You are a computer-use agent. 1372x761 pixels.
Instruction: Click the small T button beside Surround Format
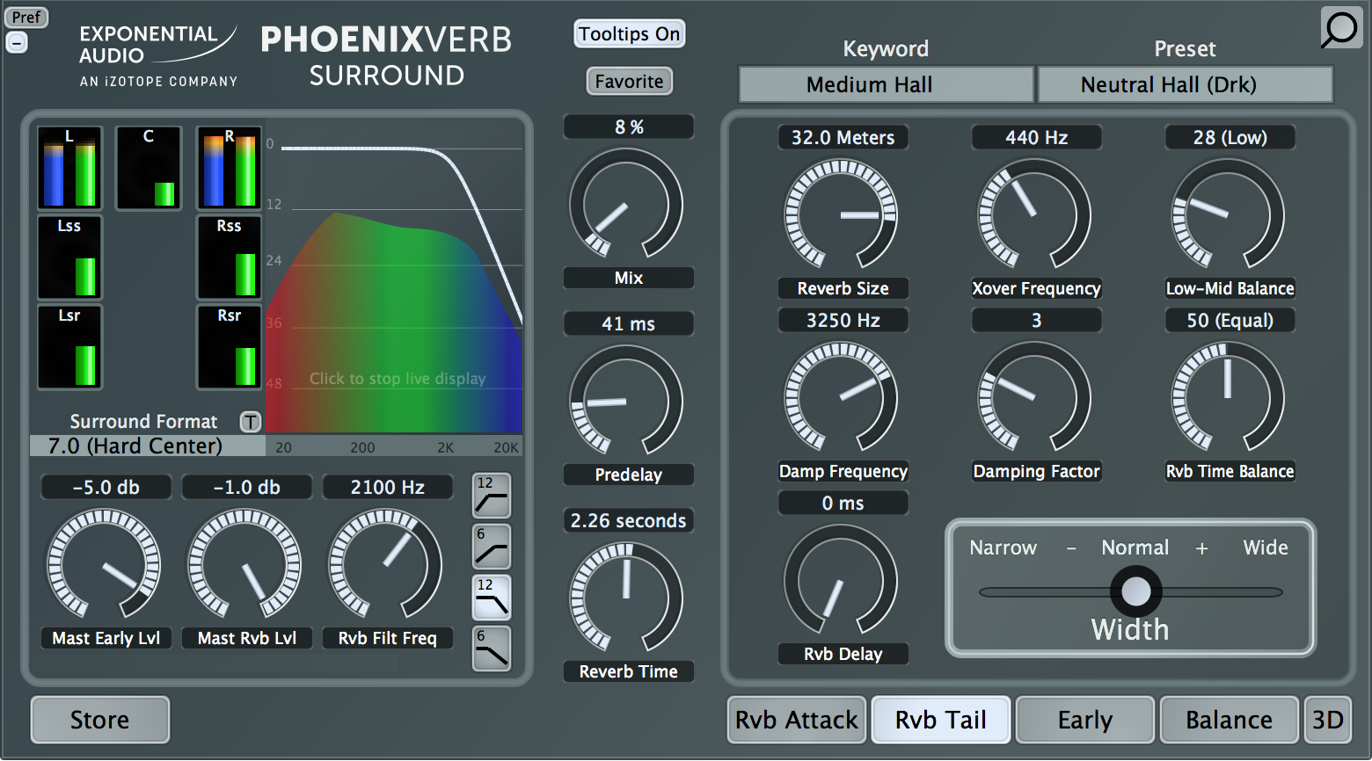pyautogui.click(x=251, y=422)
